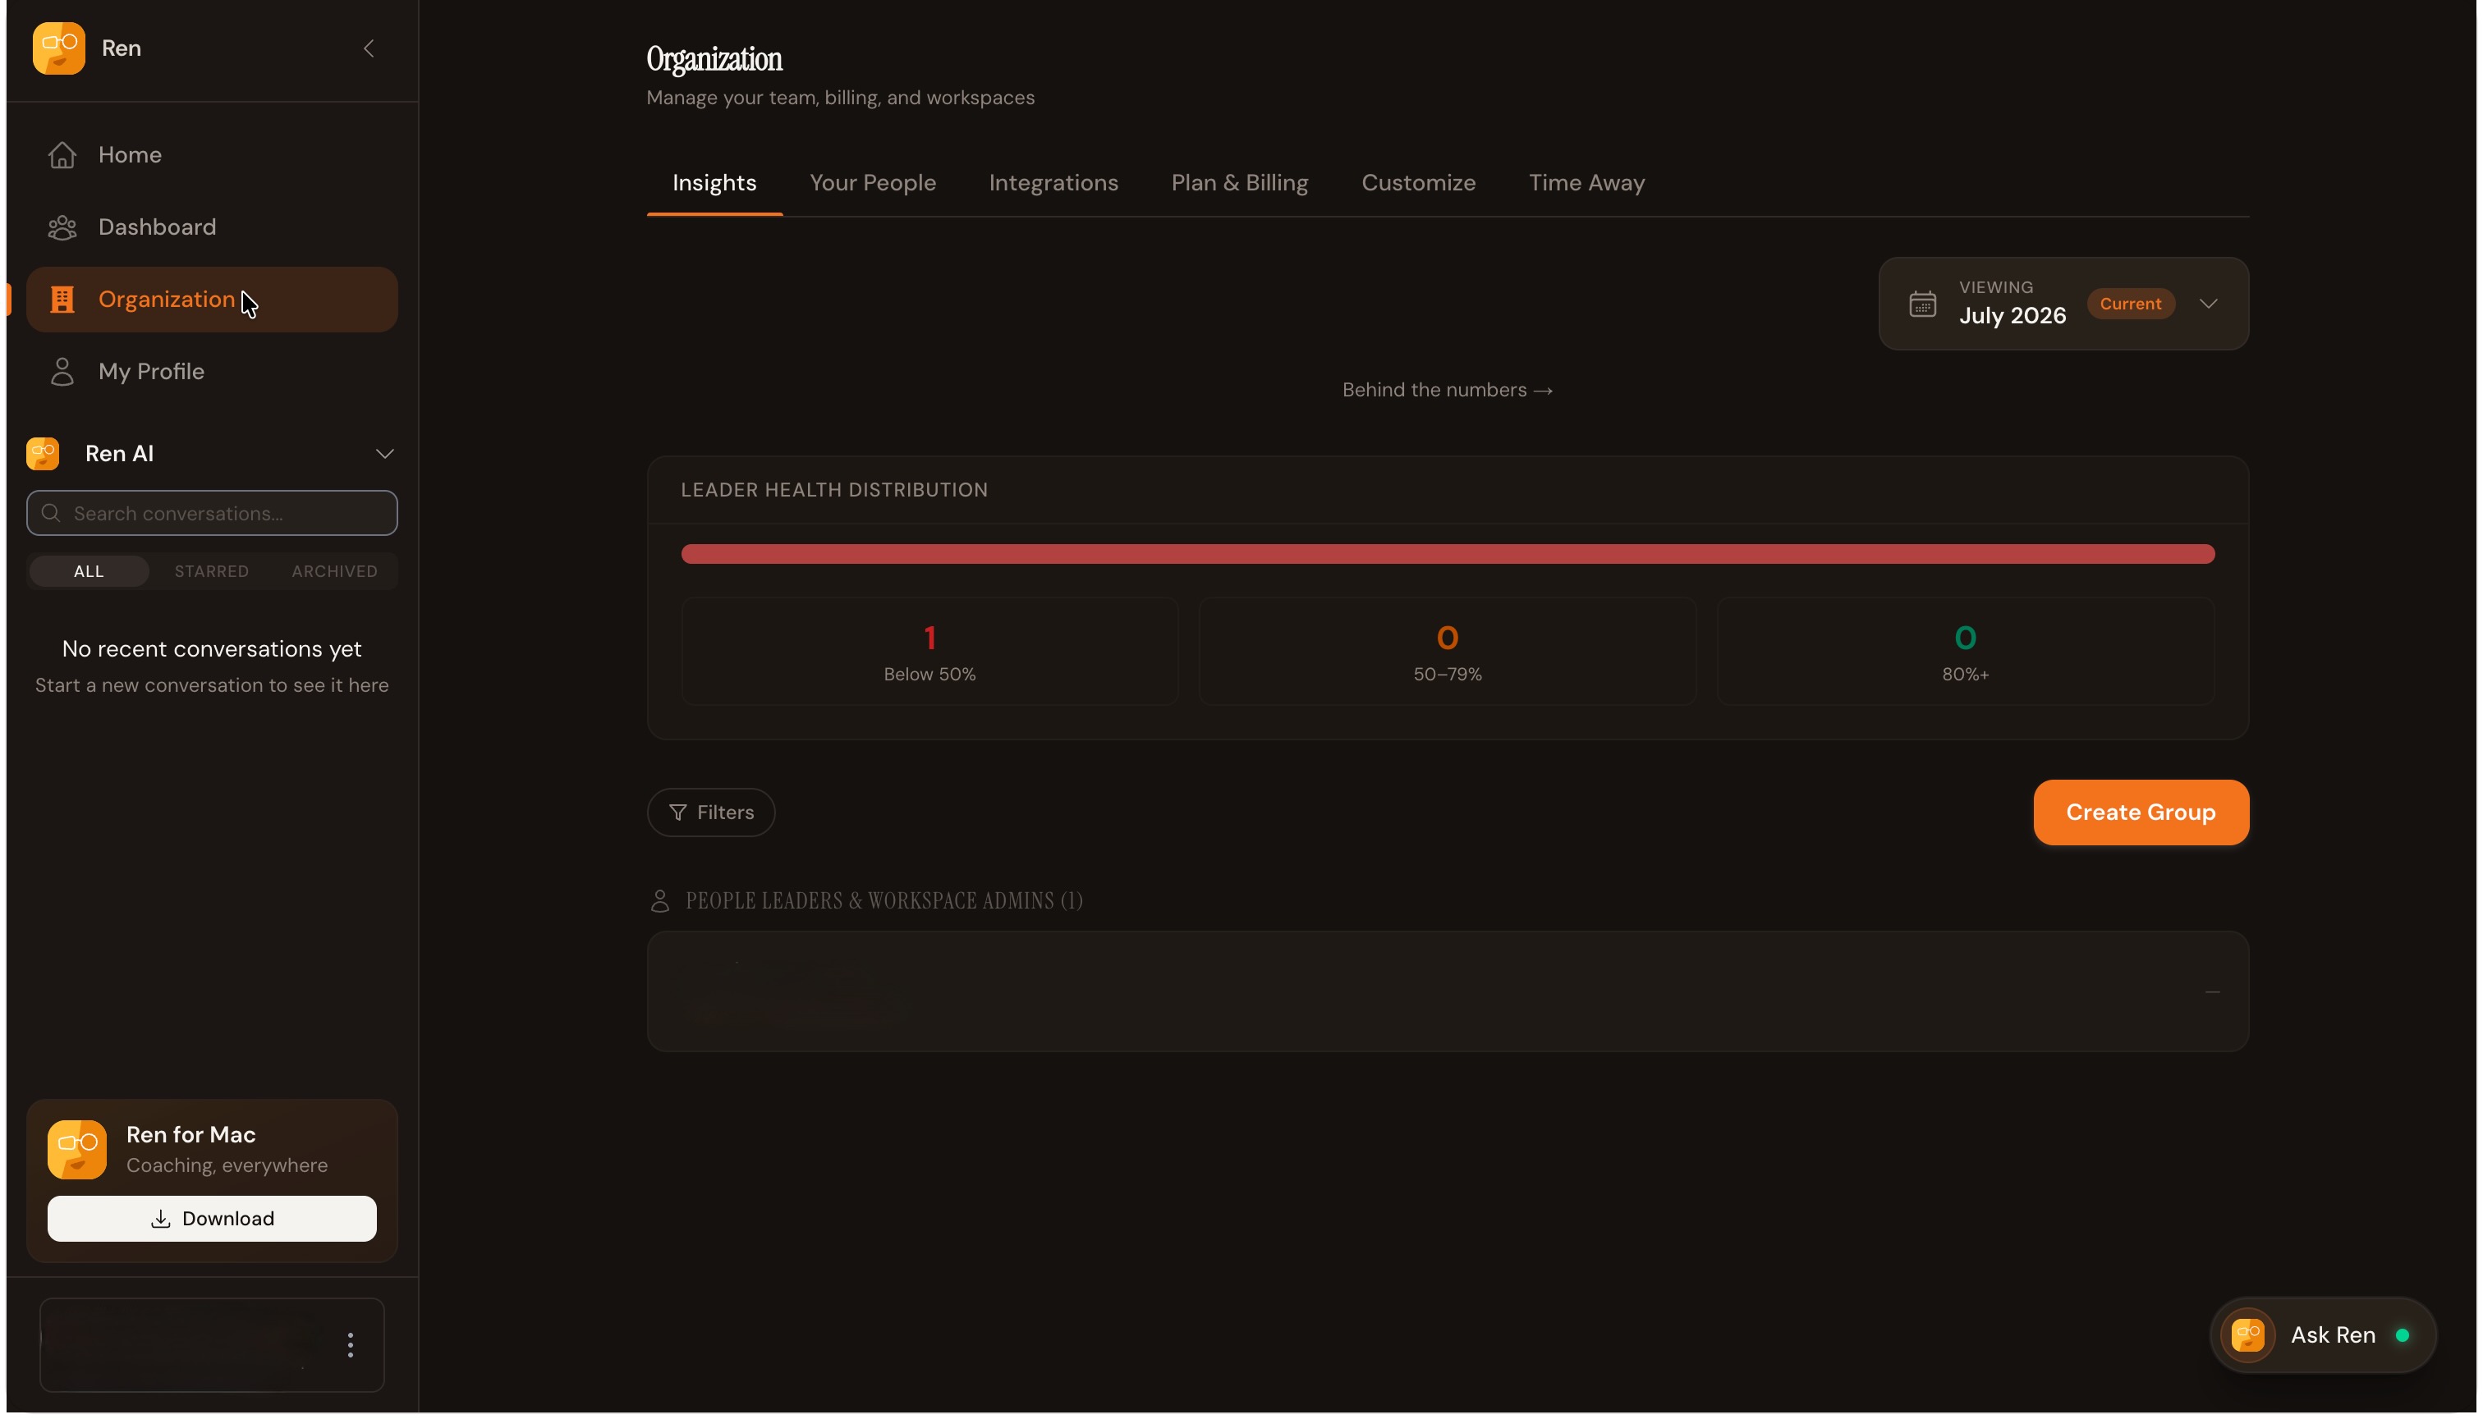Collapse the Ren AI section chevron
This screenshot has height=1419, width=2483.
coord(385,454)
